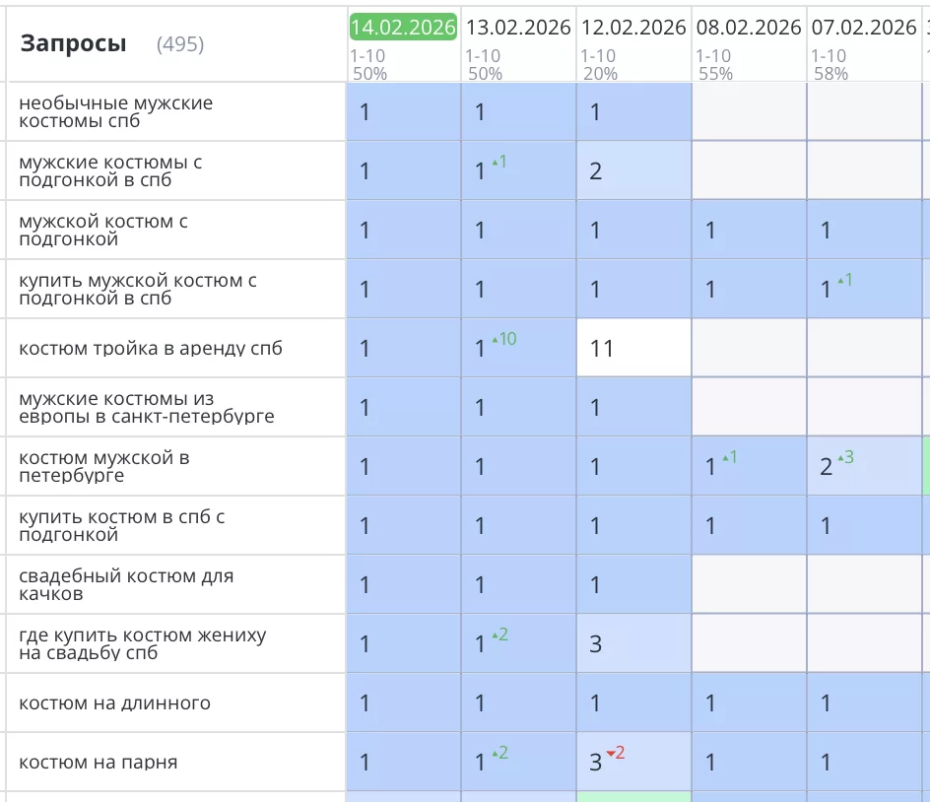930x802 pixels.
Task: Click +1 indicator in 08.02.2026 column
Action: click(729, 457)
